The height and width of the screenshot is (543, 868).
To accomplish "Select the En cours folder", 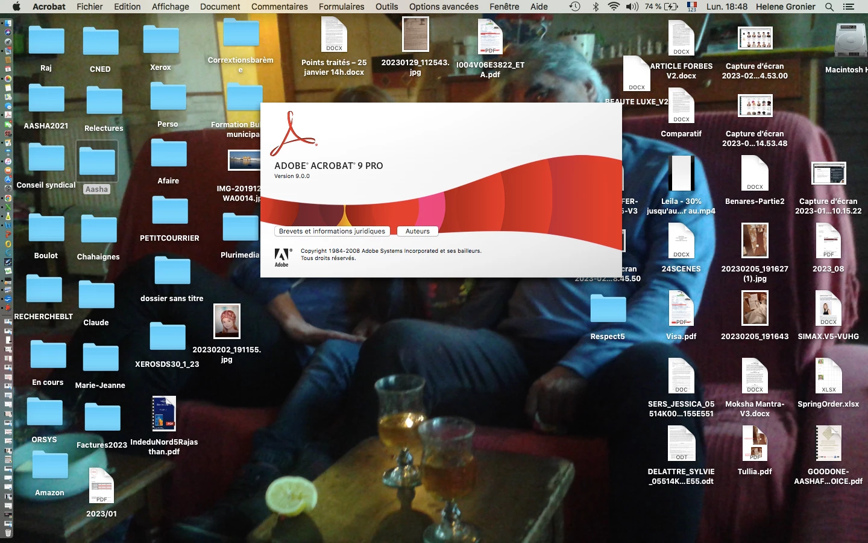I will [x=48, y=354].
